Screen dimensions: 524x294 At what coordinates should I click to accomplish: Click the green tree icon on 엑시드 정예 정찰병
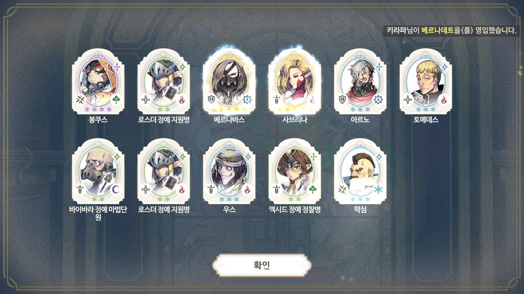click(x=313, y=189)
